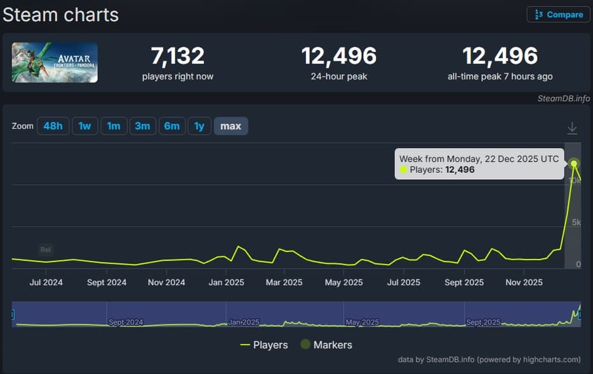Click the highlighted peak data point on chart
Image resolution: width=593 pixels, height=374 pixels.
pos(574,163)
